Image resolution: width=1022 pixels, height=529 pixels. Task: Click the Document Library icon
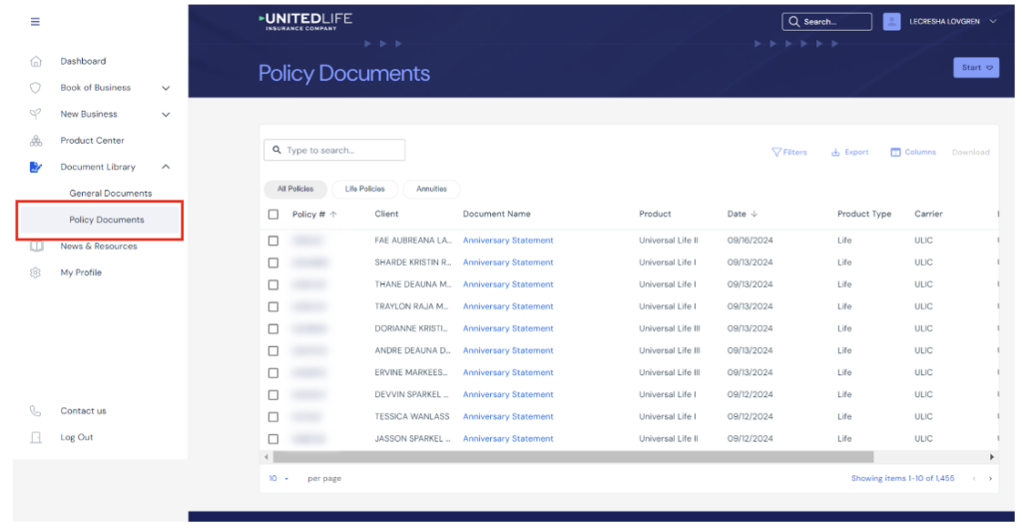(36, 167)
